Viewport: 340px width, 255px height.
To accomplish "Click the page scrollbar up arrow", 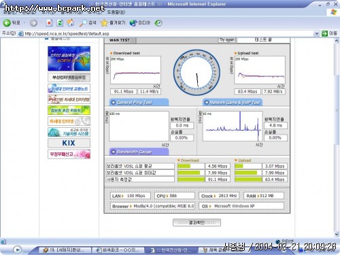I will pos(337,41).
